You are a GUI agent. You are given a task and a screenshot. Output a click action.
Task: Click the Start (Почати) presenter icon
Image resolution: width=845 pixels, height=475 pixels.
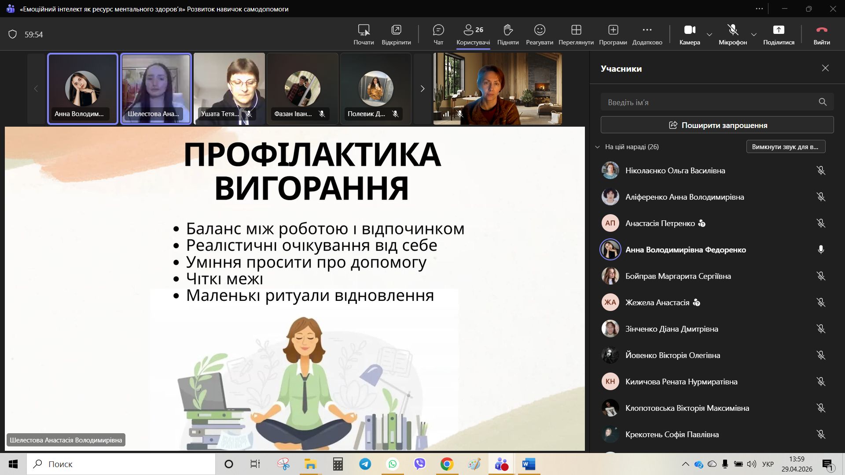[364, 30]
